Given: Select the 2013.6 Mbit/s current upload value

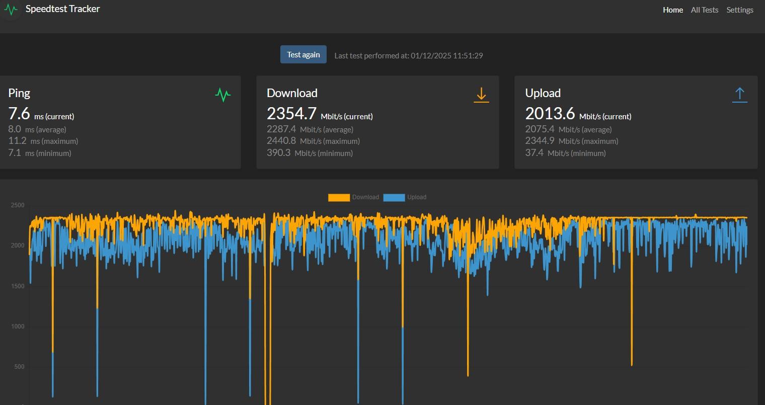Looking at the screenshot, I should (x=550, y=114).
